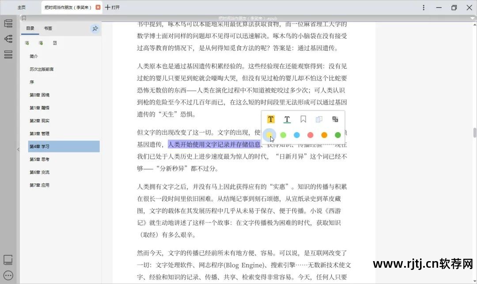Click the more options ellipsis at bottom left

8,276
